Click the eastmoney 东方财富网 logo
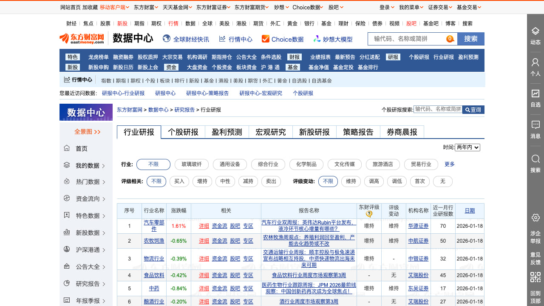This screenshot has height=306, width=544. pyautogui.click(x=82, y=39)
